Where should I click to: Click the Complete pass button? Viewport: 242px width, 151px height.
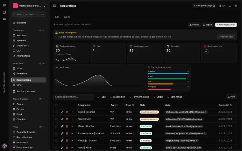[226, 37]
